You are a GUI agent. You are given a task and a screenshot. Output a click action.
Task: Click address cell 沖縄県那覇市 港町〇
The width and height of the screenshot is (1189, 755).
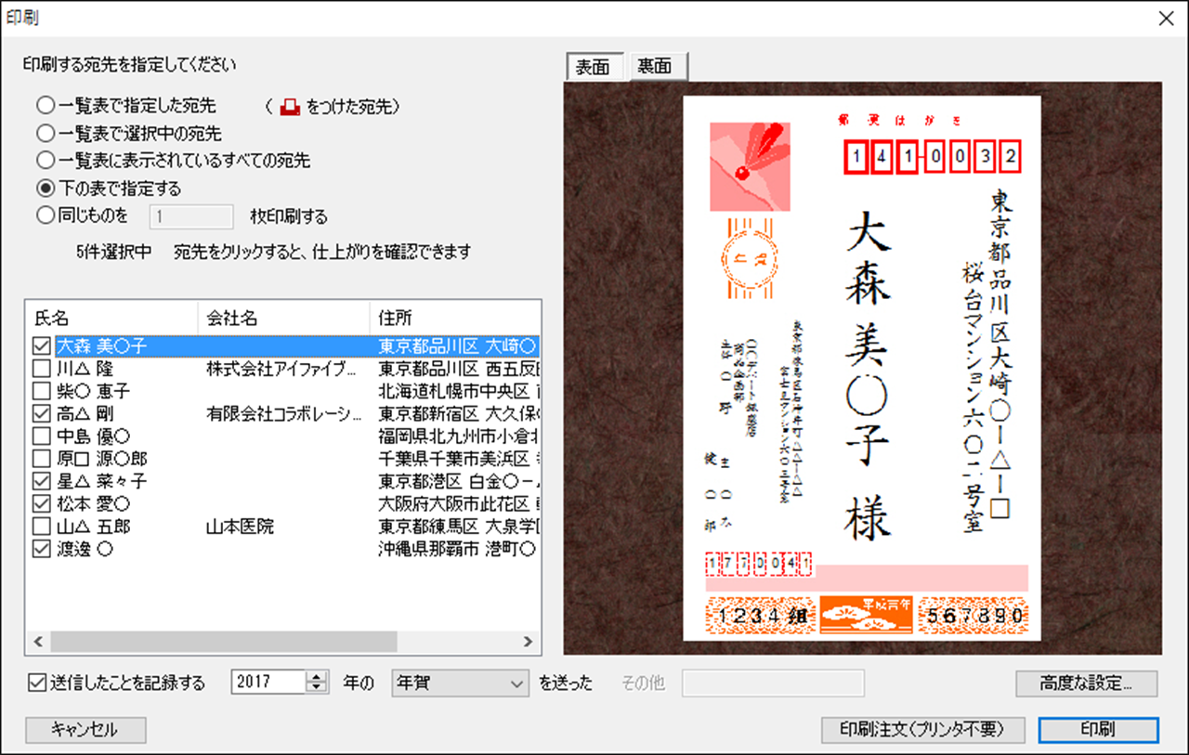pyautogui.click(x=456, y=549)
